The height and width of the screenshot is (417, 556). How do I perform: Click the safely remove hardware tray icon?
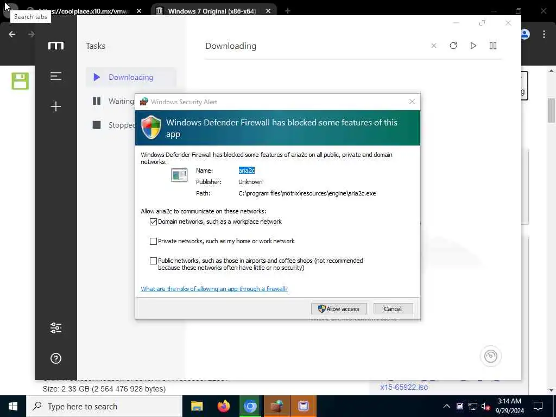coord(459,406)
